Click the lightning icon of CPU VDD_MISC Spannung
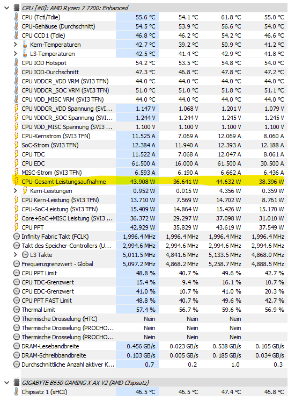The width and height of the screenshot is (295, 400). coord(16,127)
